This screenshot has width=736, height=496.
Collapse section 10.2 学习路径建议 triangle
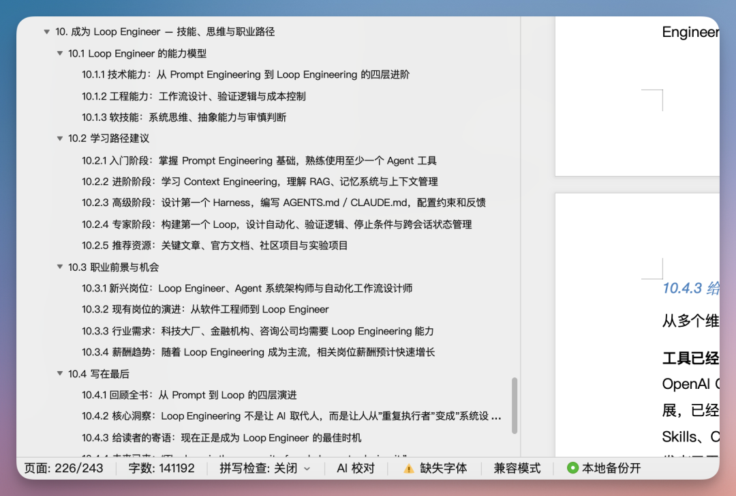pos(59,138)
